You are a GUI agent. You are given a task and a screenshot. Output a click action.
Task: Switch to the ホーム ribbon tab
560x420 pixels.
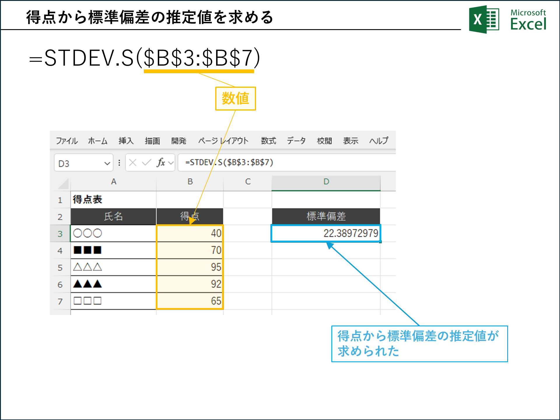(x=97, y=141)
